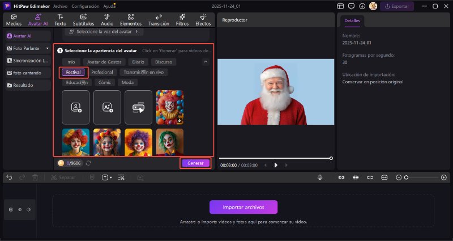
Task: Choose the clown with balloons avatar
Action: point(170,107)
